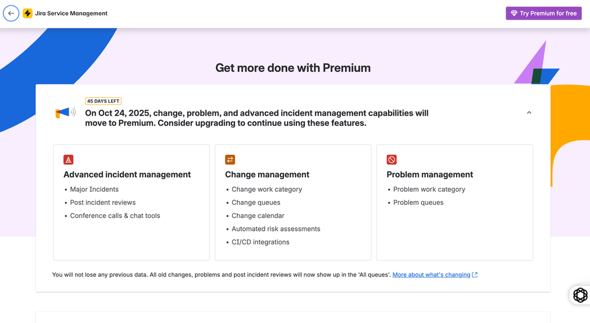The width and height of the screenshot is (590, 323).
Task: Select the Advanced incident management card heading
Action: (127, 174)
